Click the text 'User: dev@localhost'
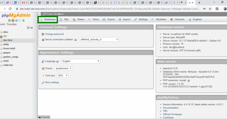This screenshot has width=227, height=119. (174, 47)
